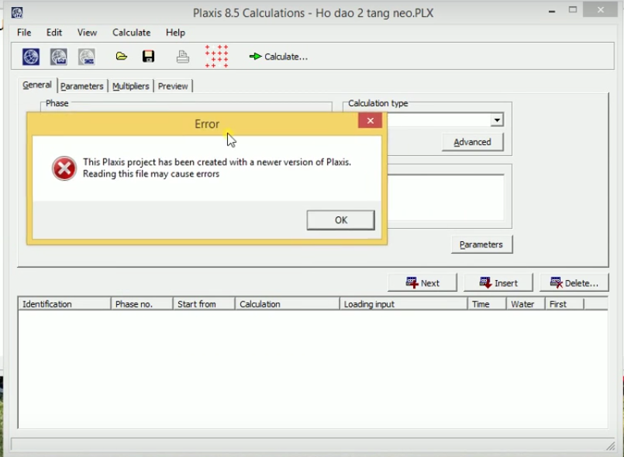Click the Advanced button
The width and height of the screenshot is (624, 457).
472,142
